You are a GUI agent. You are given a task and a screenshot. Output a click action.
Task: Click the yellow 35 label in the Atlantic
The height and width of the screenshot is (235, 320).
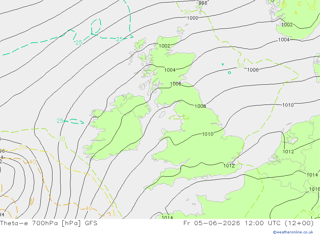click(x=22, y=147)
